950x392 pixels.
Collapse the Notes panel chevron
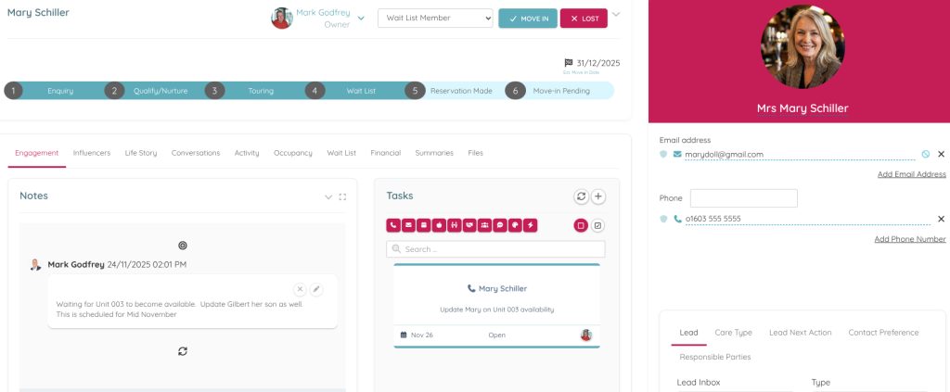point(327,196)
